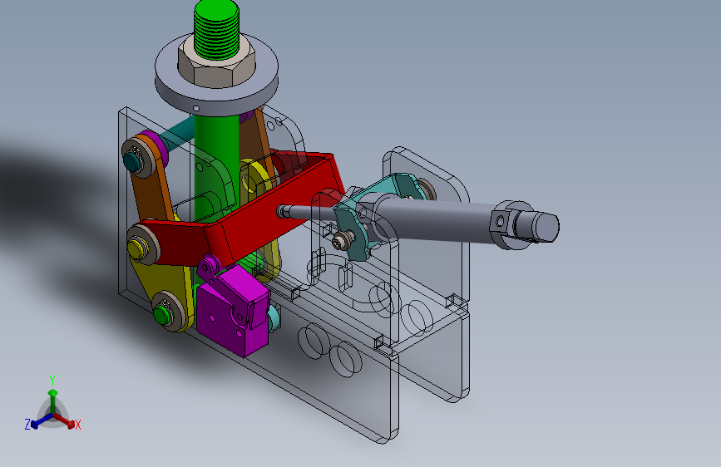Select the screw on the teal bracket
The width and height of the screenshot is (721, 467).
(x=343, y=240)
